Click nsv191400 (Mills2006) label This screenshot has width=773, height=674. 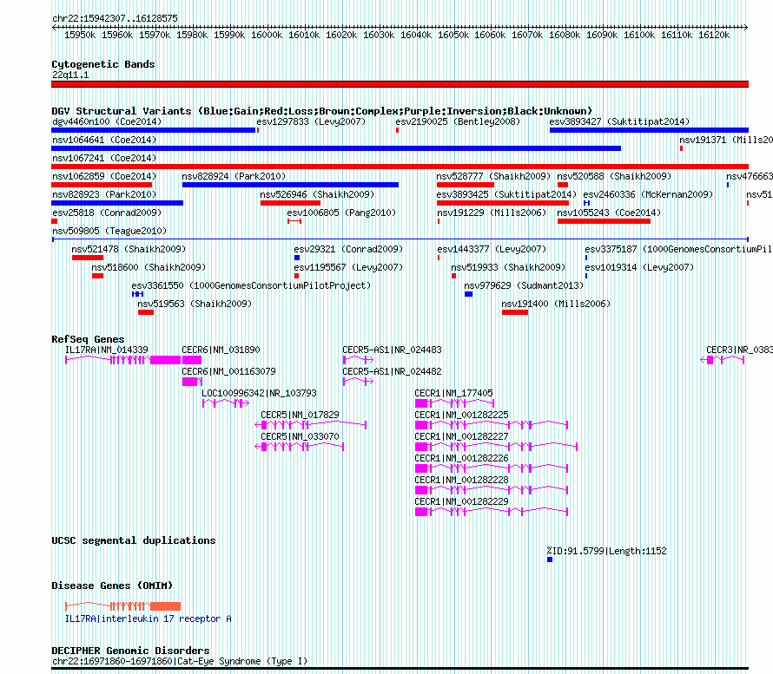click(x=556, y=304)
